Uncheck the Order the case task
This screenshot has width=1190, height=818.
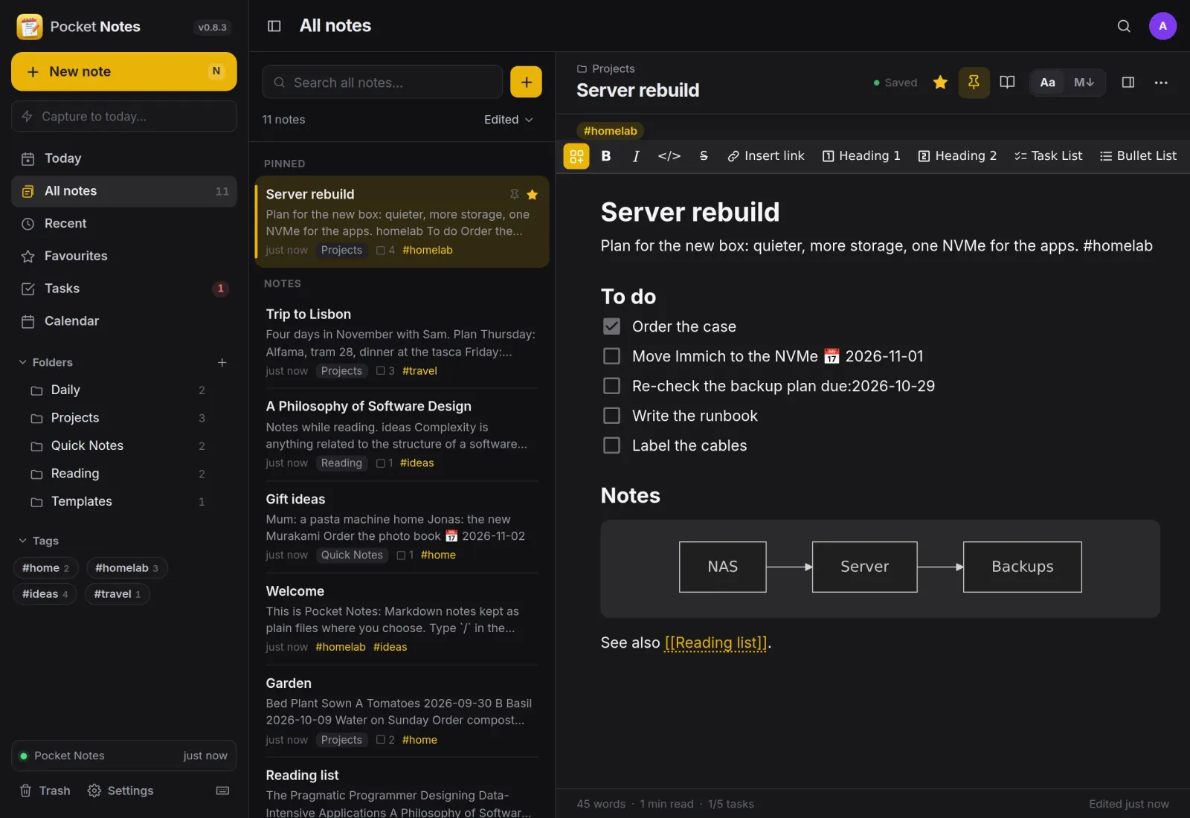(x=611, y=326)
